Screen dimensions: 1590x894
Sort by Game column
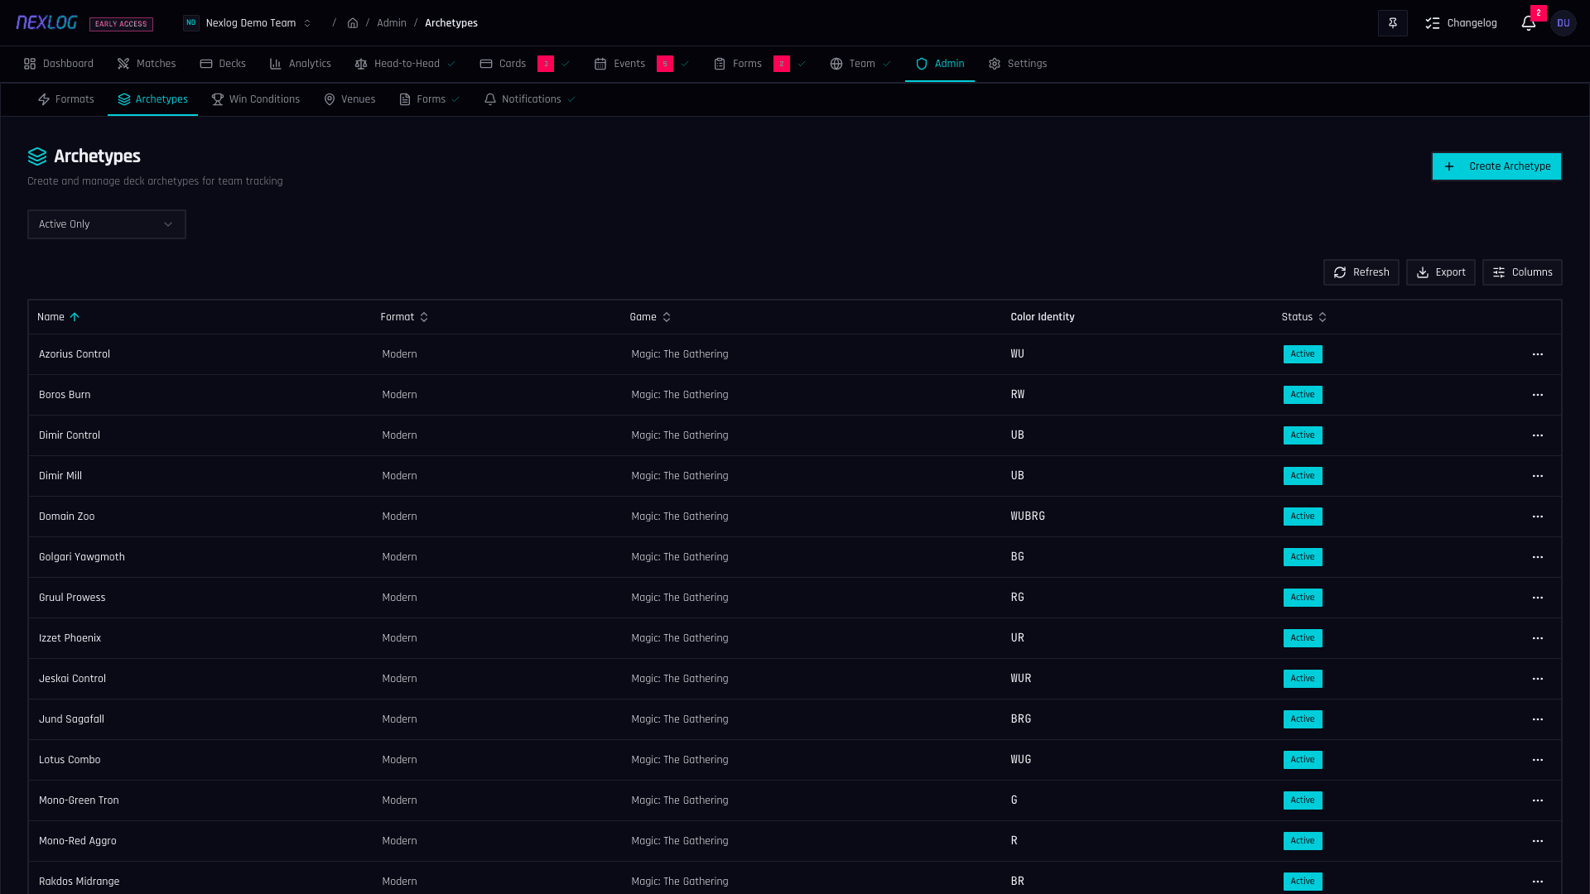[650, 317]
